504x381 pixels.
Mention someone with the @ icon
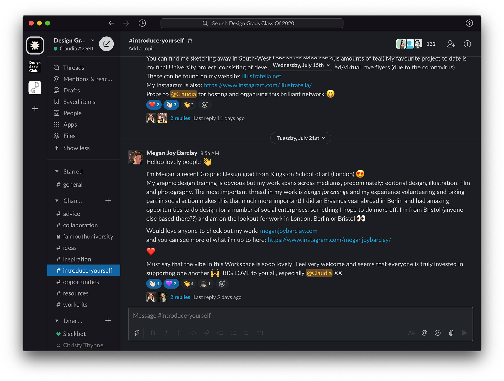pyautogui.click(x=424, y=333)
